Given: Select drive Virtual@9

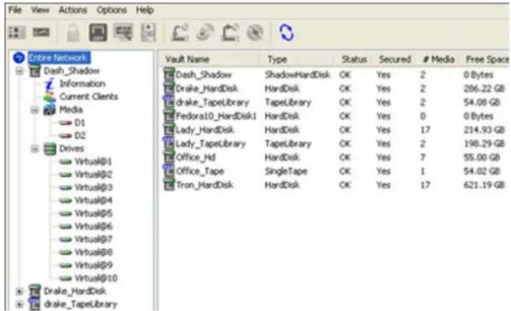Looking at the screenshot, I should [93, 266].
